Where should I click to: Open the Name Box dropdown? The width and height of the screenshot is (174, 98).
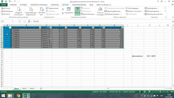point(12,21)
